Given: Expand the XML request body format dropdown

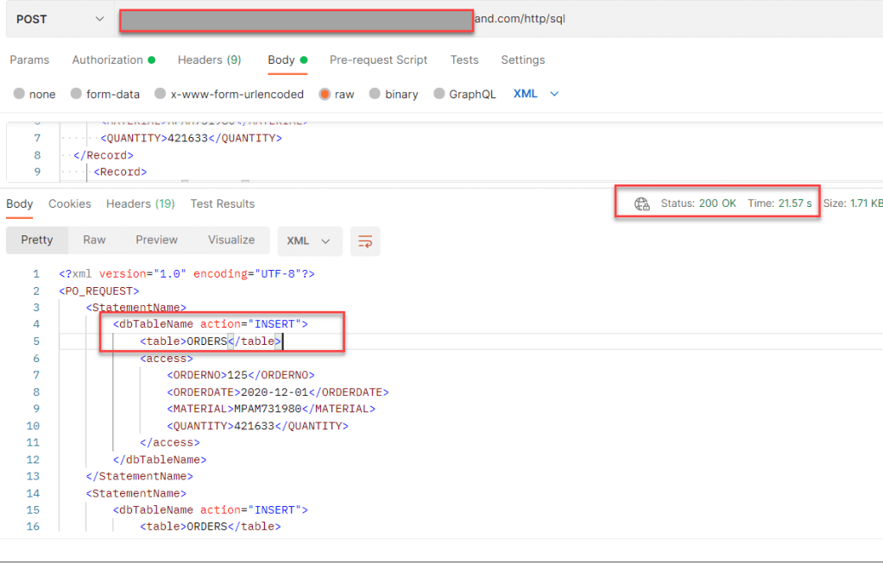Looking at the screenshot, I should (x=536, y=93).
